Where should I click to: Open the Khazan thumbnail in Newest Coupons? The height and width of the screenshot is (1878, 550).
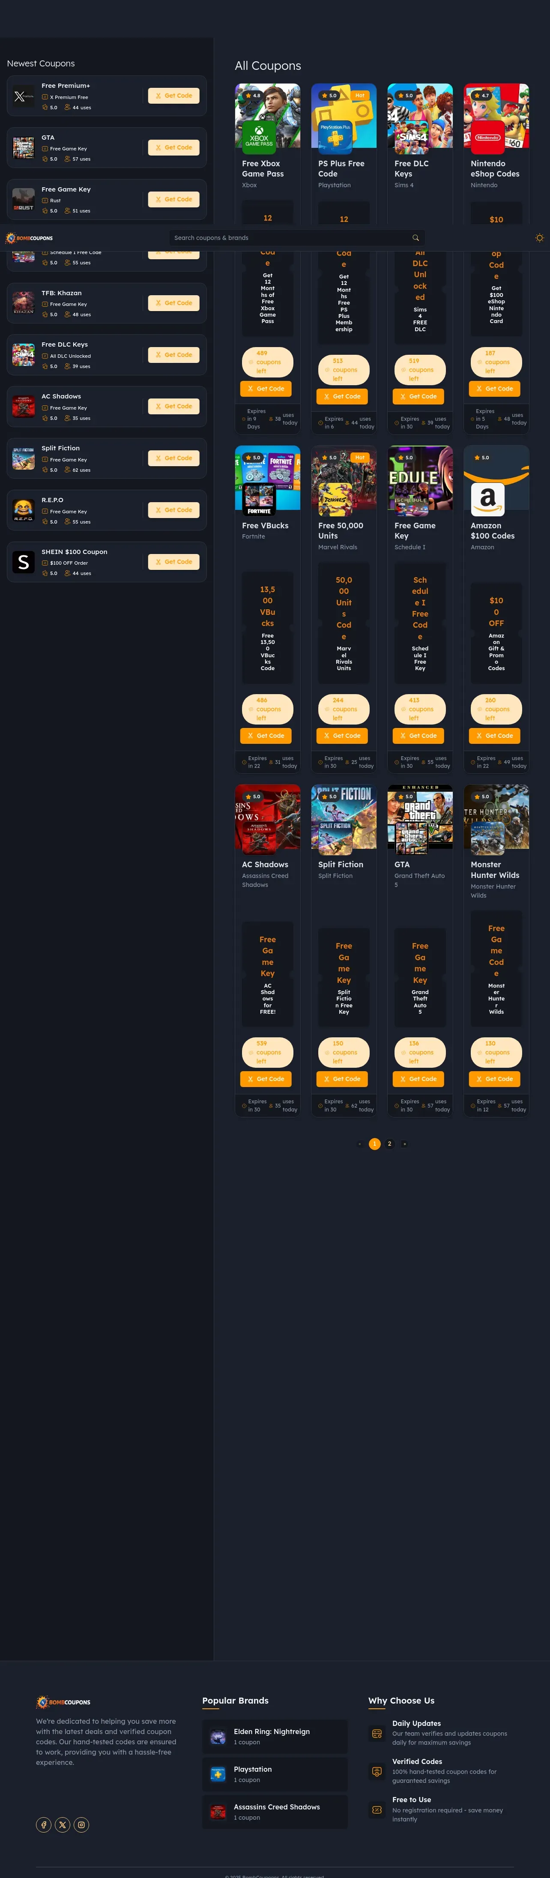[23, 303]
